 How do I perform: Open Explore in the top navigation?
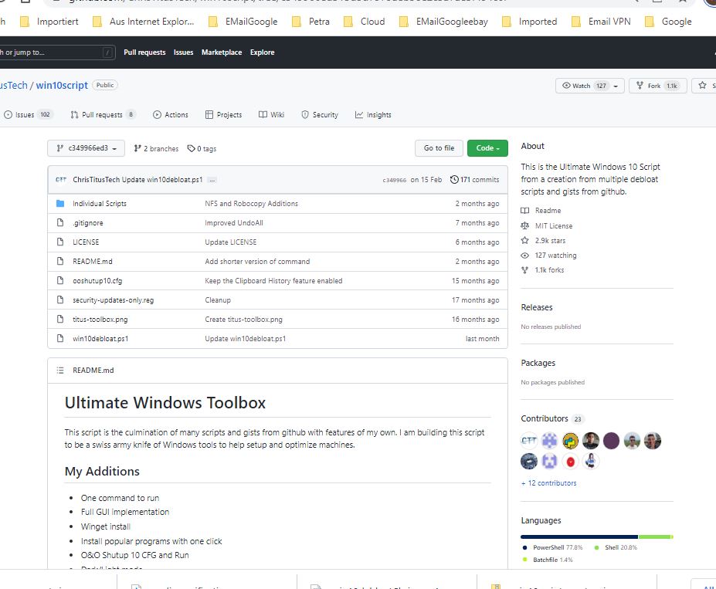pyautogui.click(x=262, y=52)
